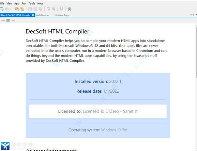This screenshot has height=151, width=197.
Task: Click the browser home page icon
Action: (8, 20)
